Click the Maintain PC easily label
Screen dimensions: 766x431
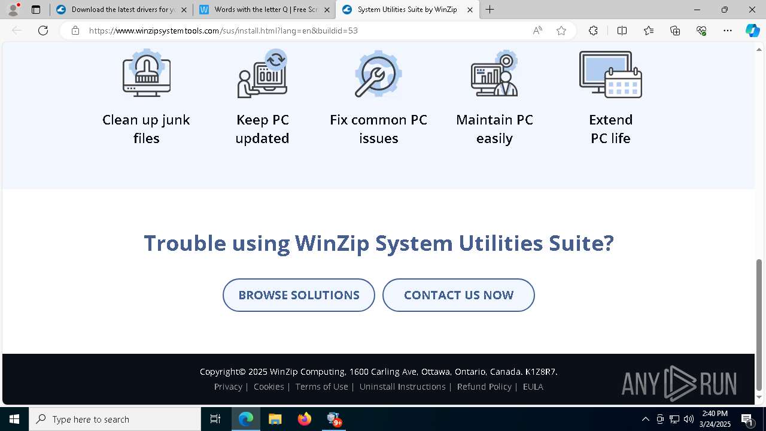494,129
